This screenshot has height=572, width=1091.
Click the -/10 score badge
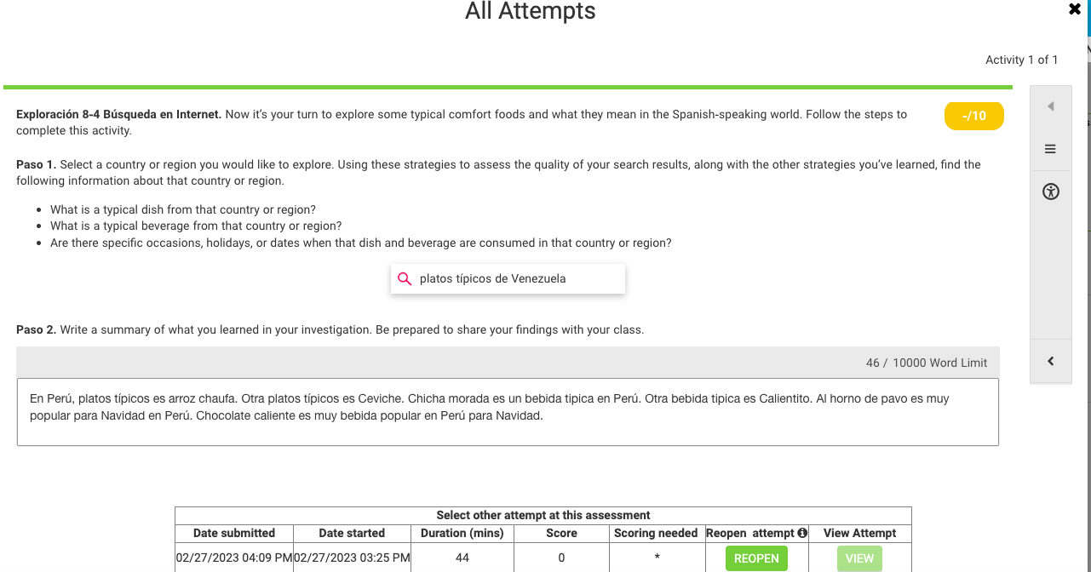click(973, 116)
